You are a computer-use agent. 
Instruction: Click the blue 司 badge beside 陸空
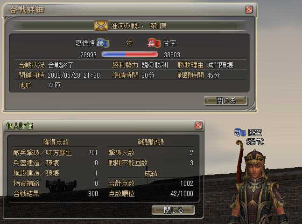coord(240,133)
